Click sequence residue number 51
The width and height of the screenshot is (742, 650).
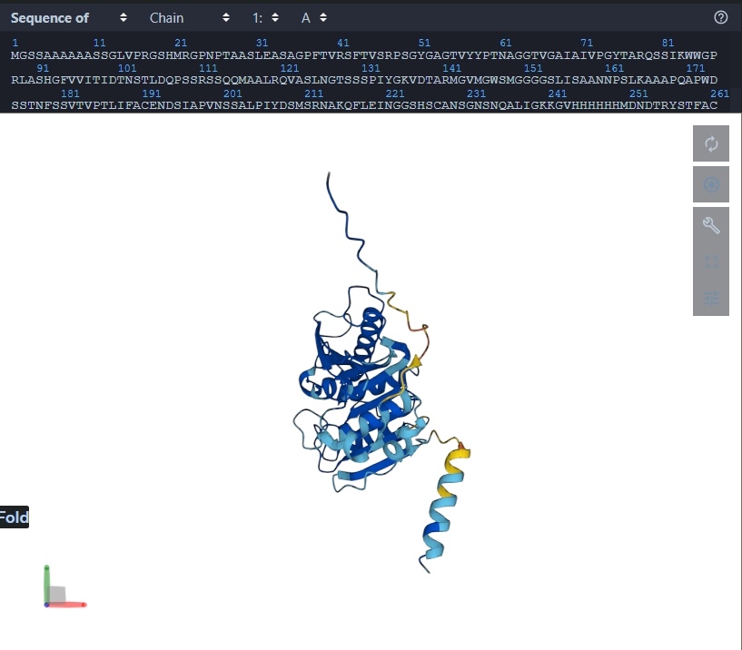424,43
